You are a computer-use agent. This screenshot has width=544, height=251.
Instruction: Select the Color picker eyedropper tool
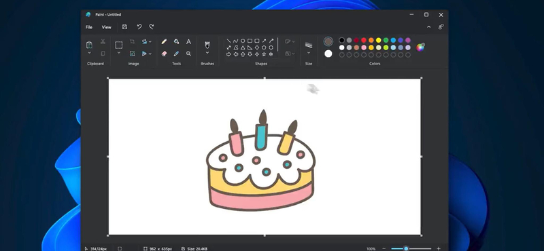176,54
